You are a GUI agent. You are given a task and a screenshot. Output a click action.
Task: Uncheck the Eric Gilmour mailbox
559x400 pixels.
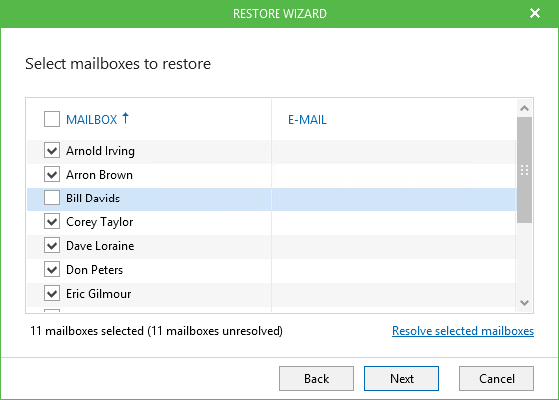(52, 293)
